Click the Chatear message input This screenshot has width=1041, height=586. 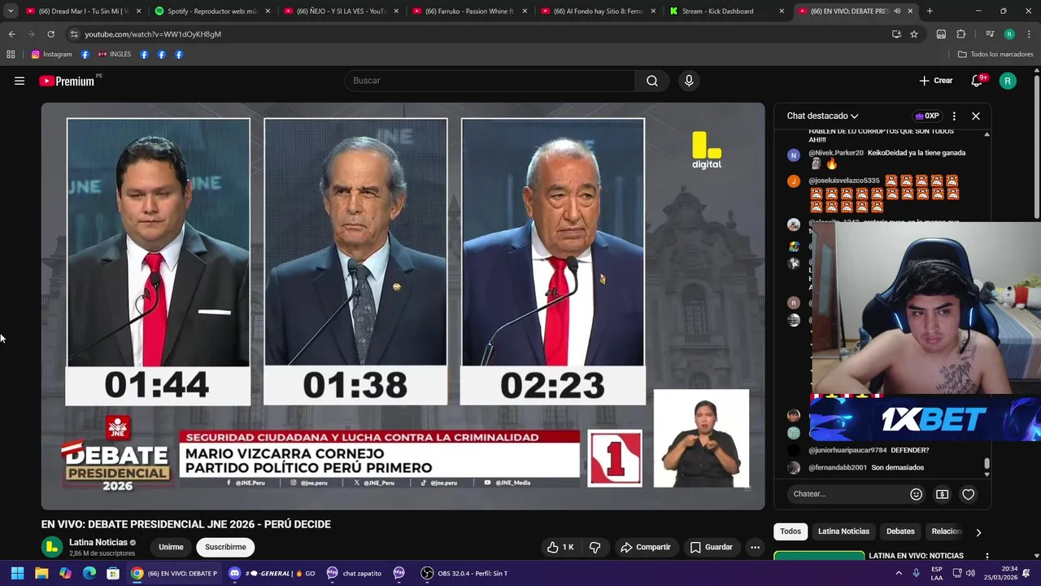[x=846, y=494]
